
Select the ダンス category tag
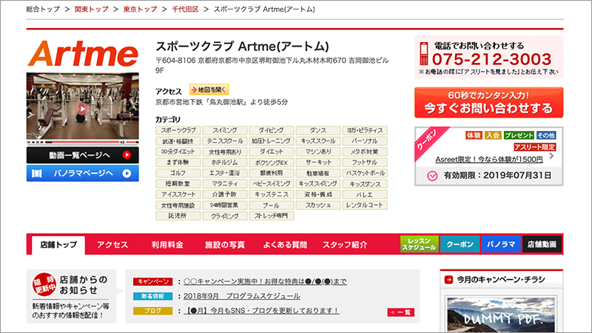(318, 130)
